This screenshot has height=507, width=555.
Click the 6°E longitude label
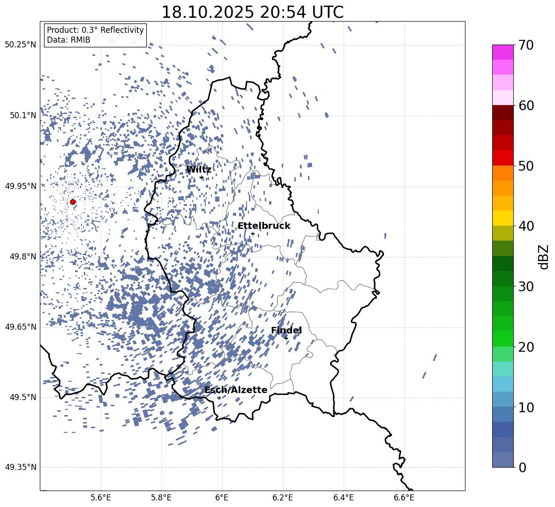pos(222,498)
